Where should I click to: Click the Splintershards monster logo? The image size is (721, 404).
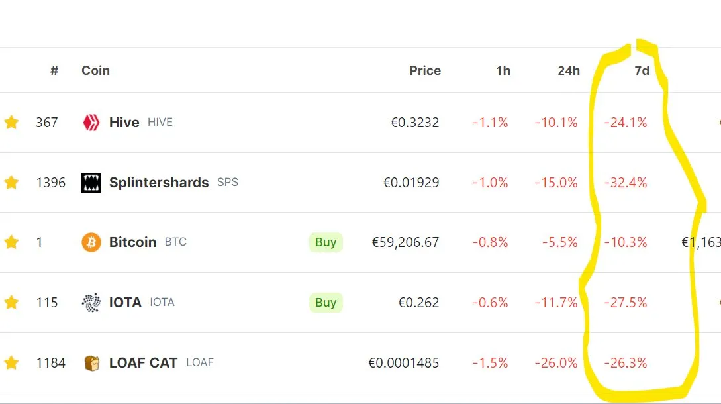(x=91, y=183)
